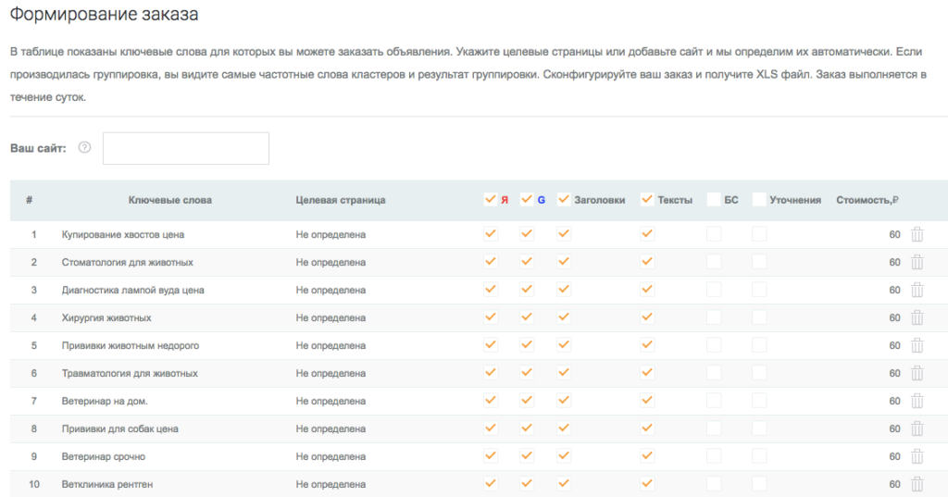Click target page for Прививки для собак цена

pos(331,429)
